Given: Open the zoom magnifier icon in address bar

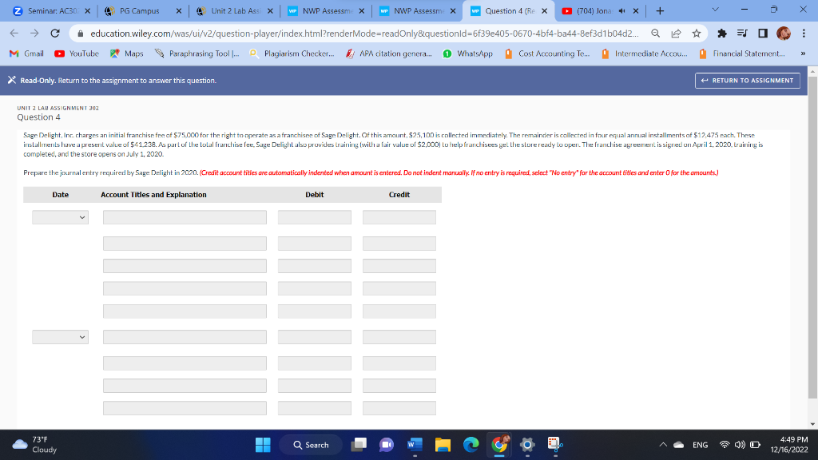Looking at the screenshot, I should click(x=655, y=34).
